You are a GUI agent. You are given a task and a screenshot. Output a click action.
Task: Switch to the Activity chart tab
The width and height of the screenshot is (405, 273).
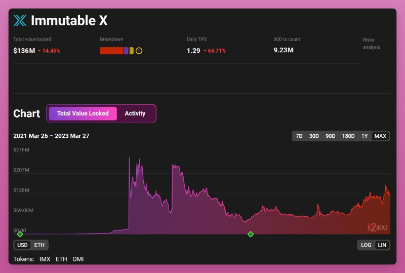[135, 113]
